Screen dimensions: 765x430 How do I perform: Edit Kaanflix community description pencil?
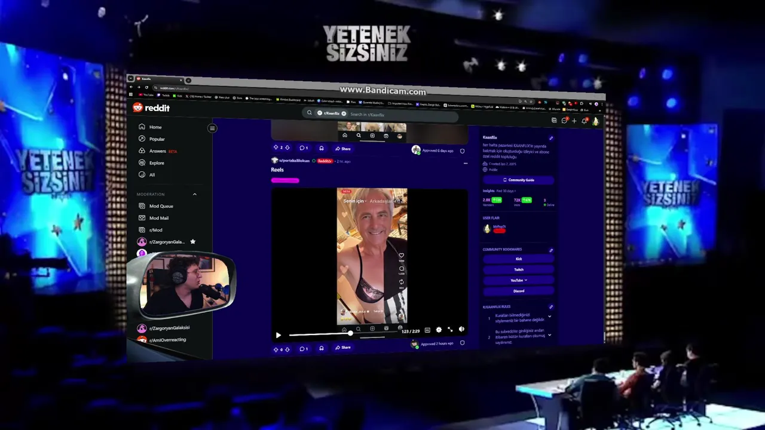point(551,138)
